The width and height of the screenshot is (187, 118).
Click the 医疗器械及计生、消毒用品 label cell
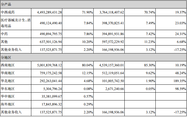click(x=16, y=22)
